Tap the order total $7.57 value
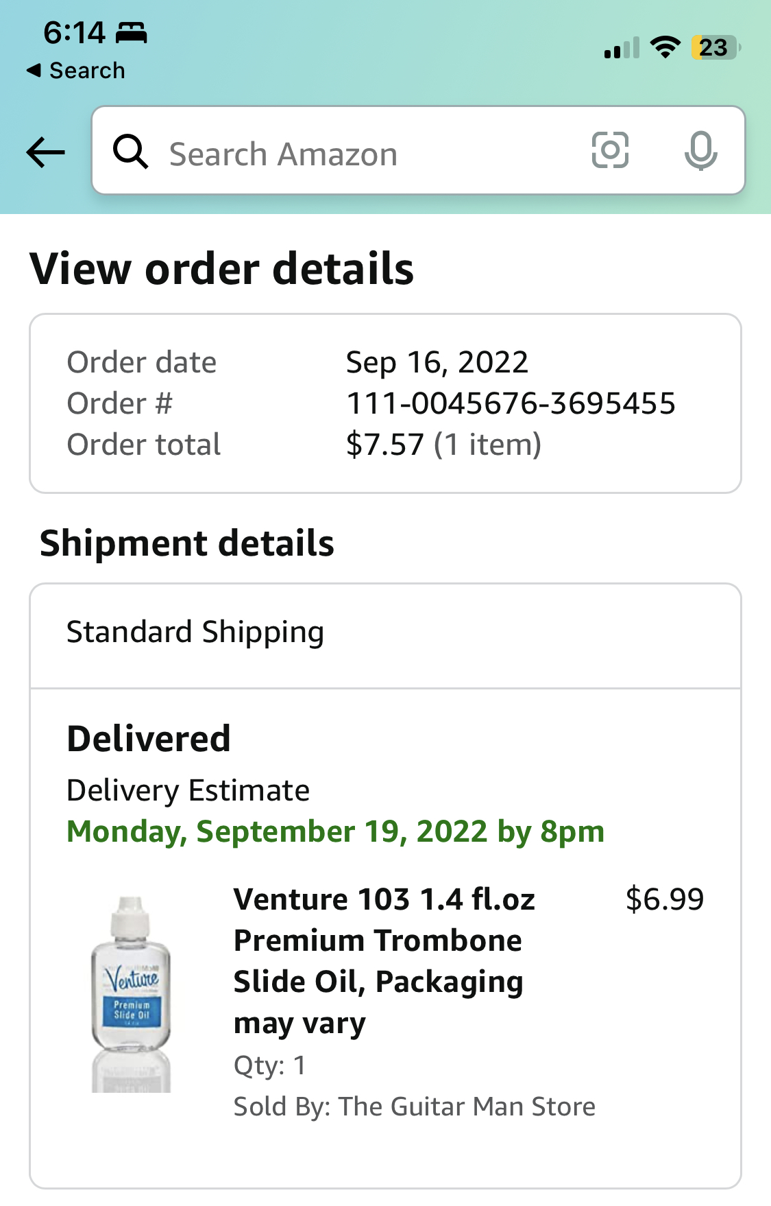Screen dimensions: 771x1206 pos(443,445)
